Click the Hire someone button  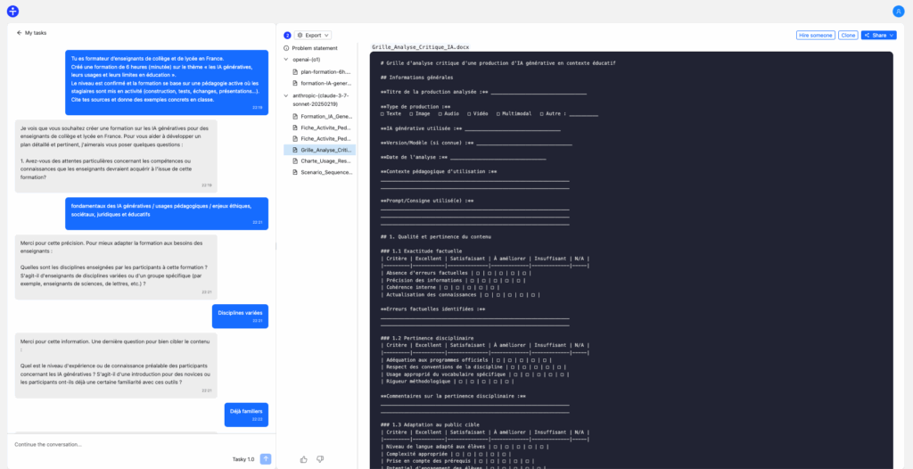pos(815,35)
